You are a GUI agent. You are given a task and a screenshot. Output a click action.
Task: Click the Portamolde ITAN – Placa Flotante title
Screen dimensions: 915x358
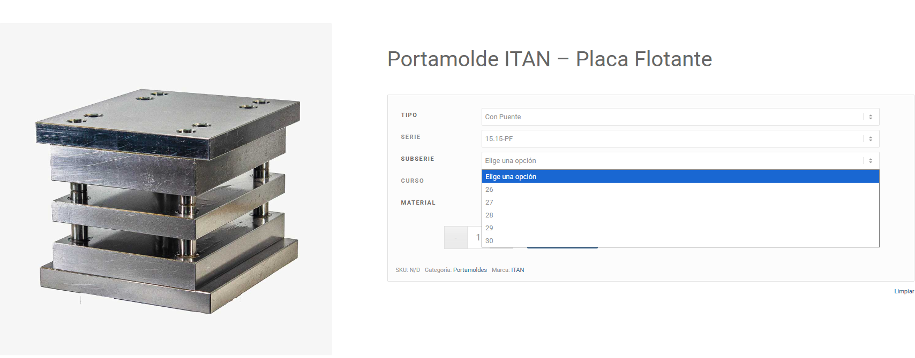549,59
